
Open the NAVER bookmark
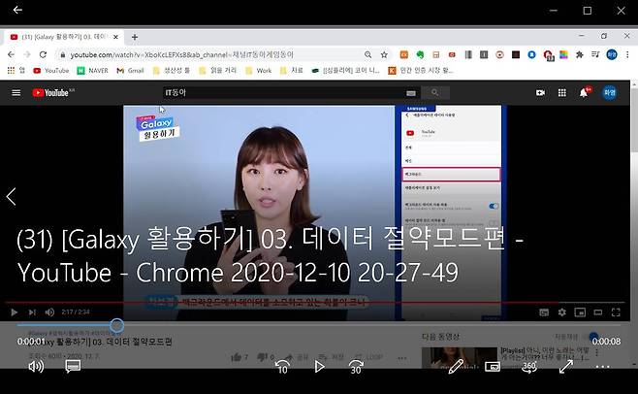(93, 71)
